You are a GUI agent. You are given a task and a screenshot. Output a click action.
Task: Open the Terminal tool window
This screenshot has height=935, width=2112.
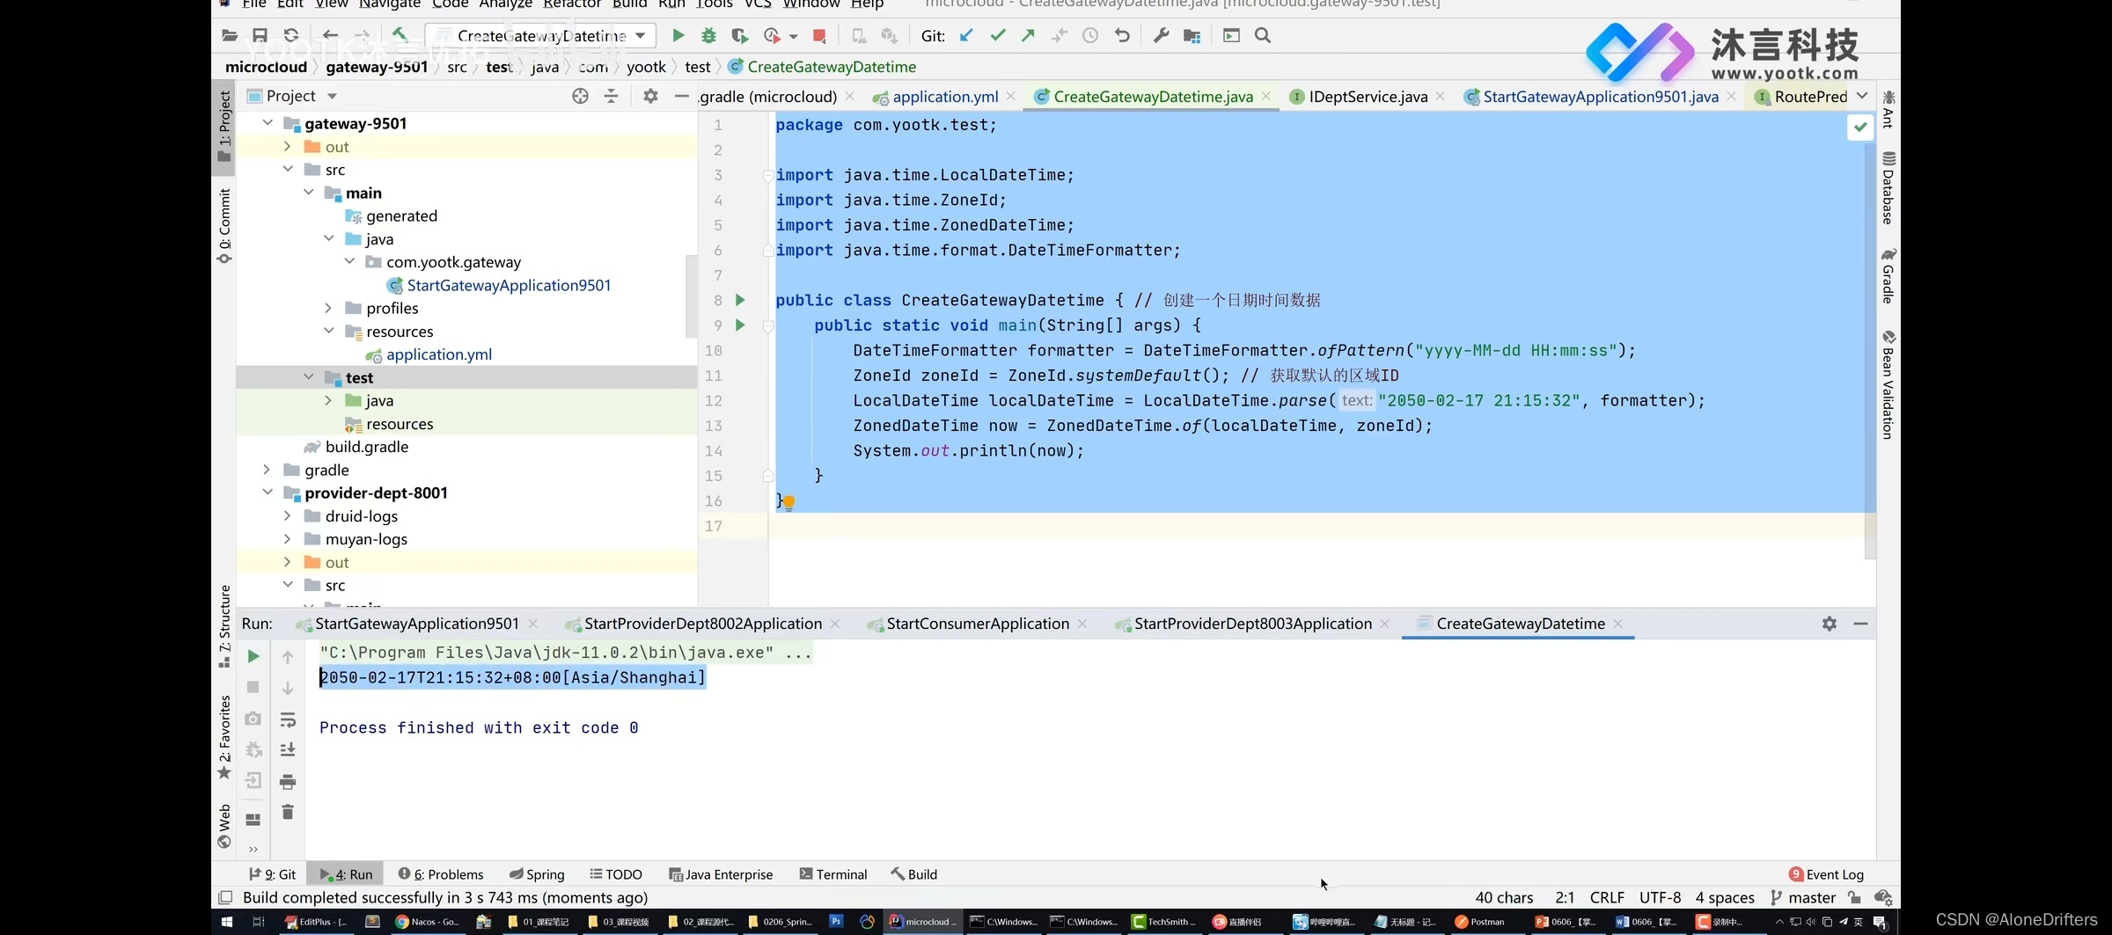833,874
